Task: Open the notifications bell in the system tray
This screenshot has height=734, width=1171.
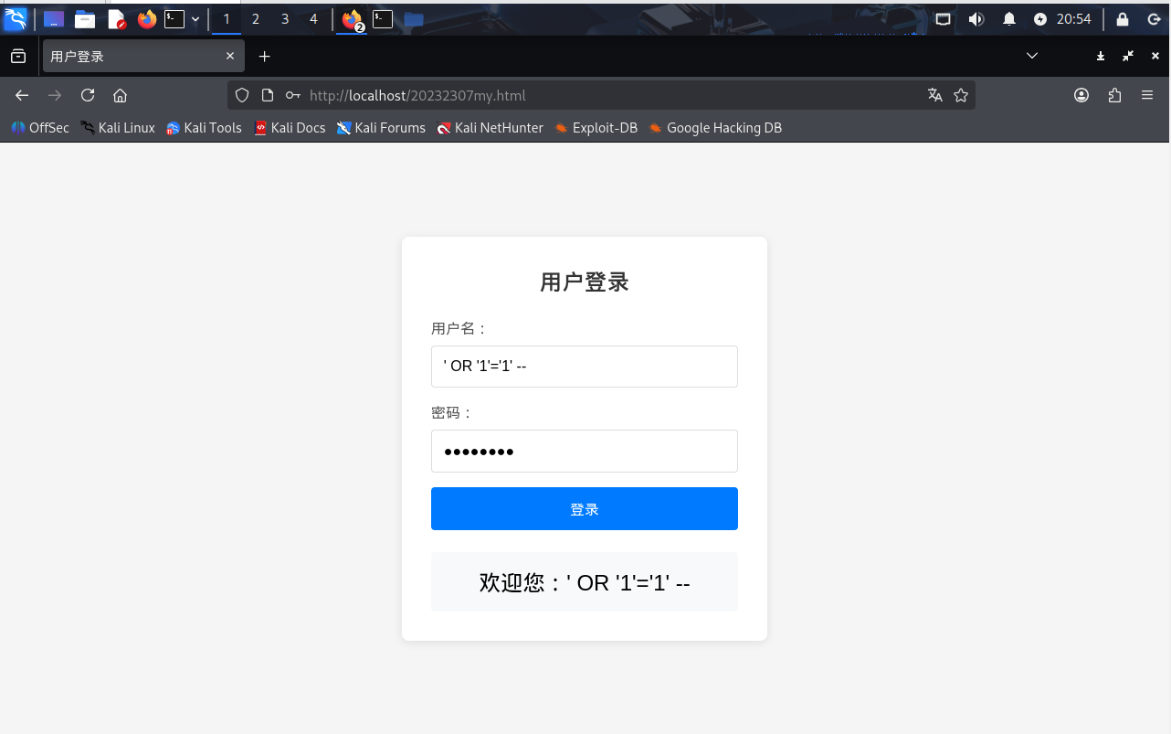Action: [x=1008, y=18]
